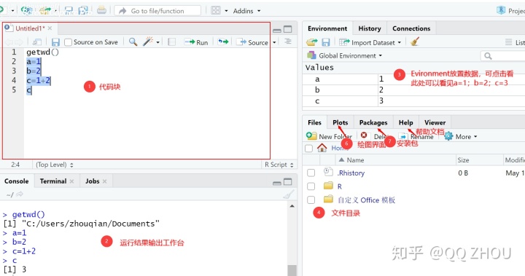Viewport: 525px width, 276px height.
Task: Enable the Source on Save checkbox
Action: coord(69,42)
